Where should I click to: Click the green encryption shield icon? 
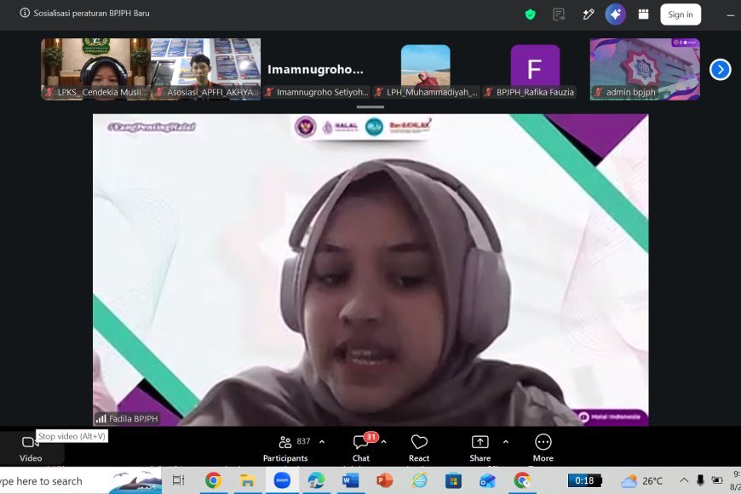(x=531, y=14)
